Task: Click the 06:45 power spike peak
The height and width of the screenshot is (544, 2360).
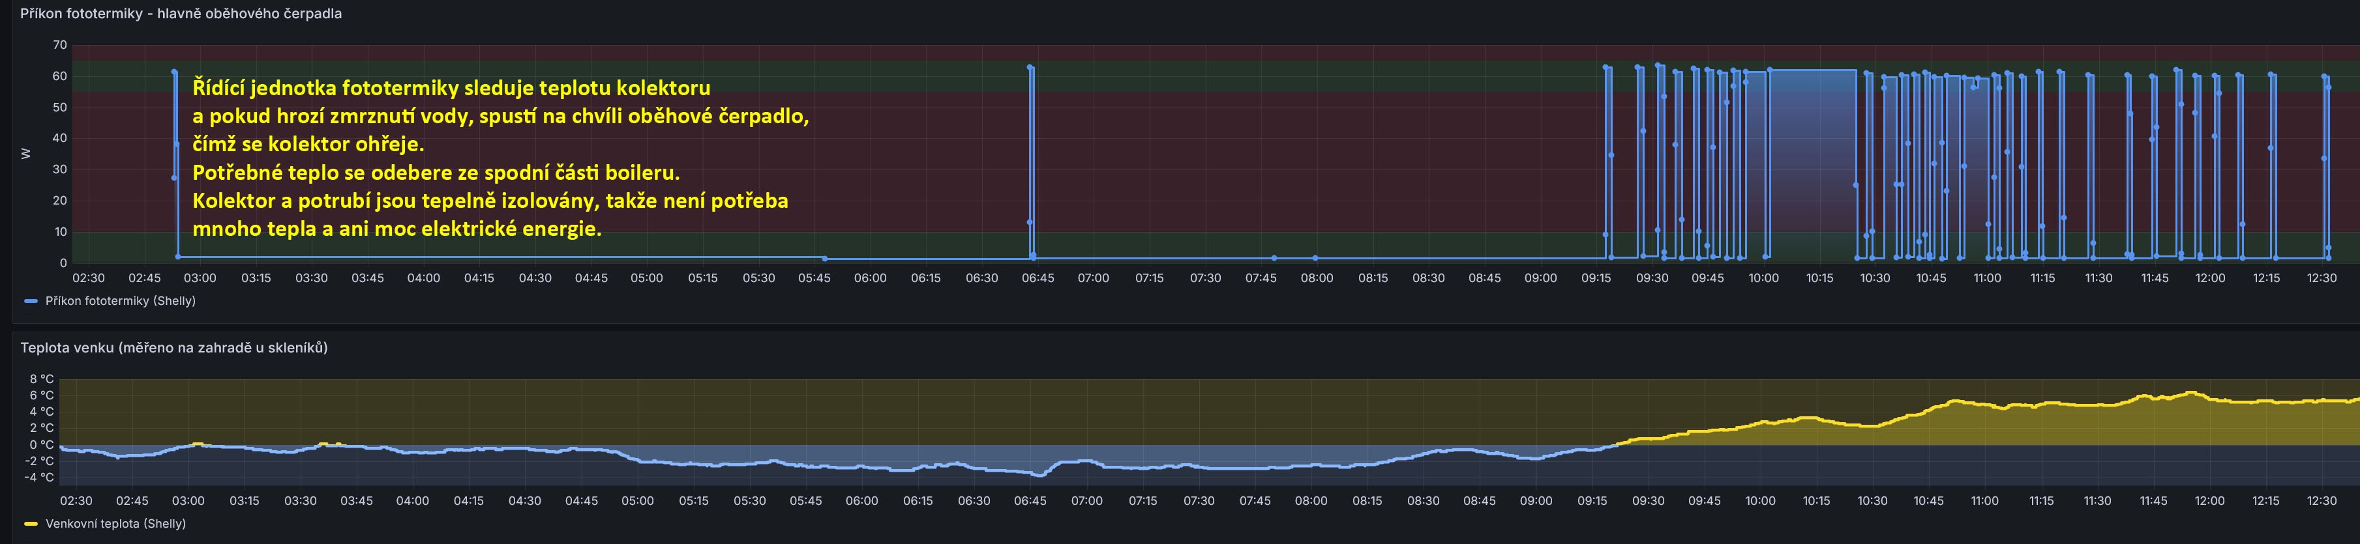Action: [x=1031, y=68]
